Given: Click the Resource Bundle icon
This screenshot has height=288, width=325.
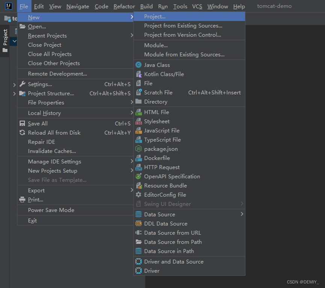Looking at the screenshot, I should point(139,185).
